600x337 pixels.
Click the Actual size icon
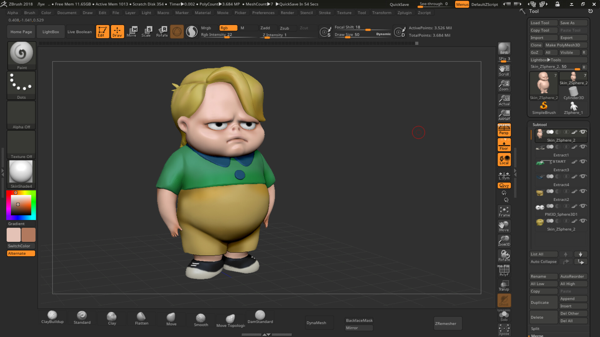(504, 100)
